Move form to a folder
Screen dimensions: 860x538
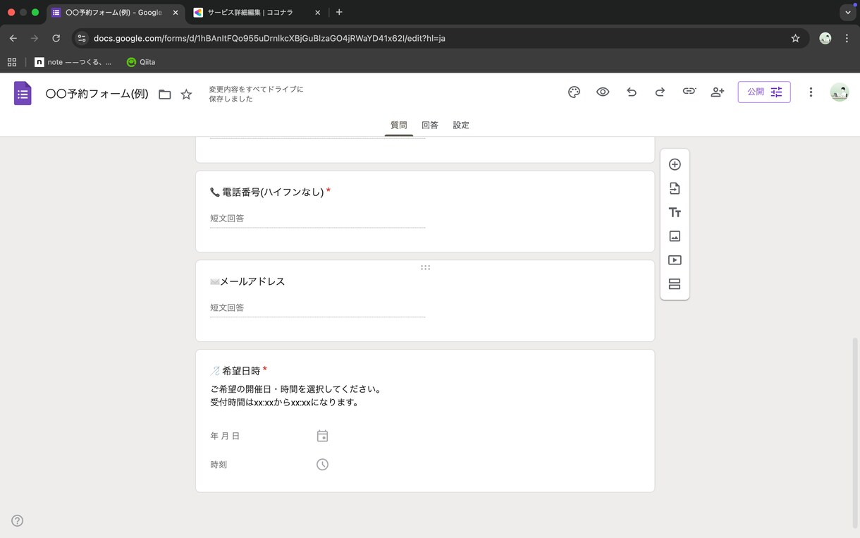165,94
